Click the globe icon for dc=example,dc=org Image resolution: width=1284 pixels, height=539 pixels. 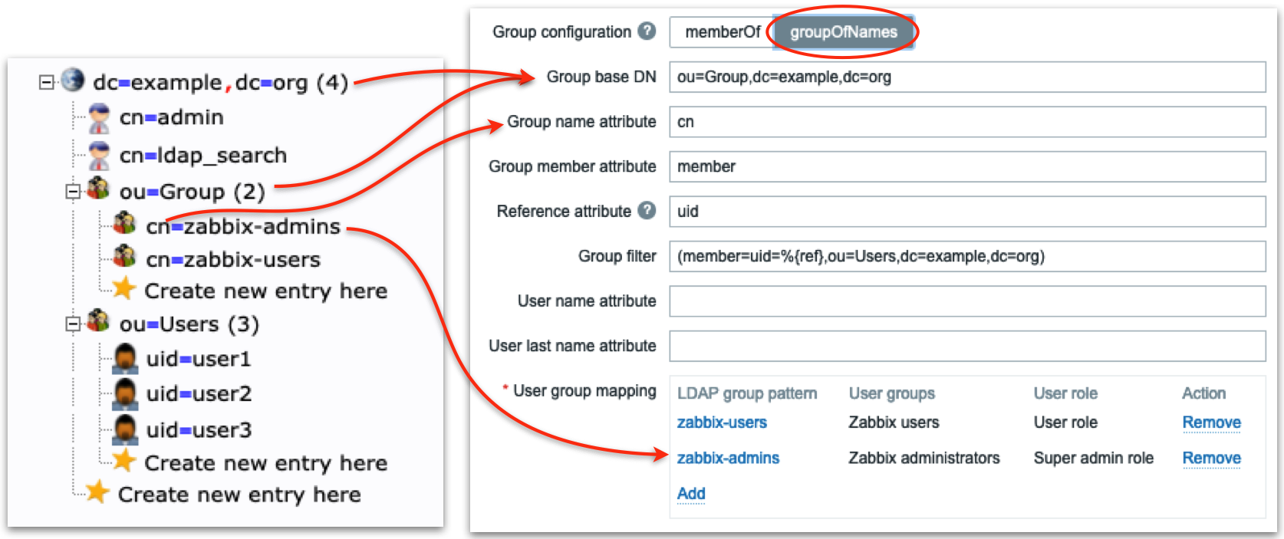[74, 79]
